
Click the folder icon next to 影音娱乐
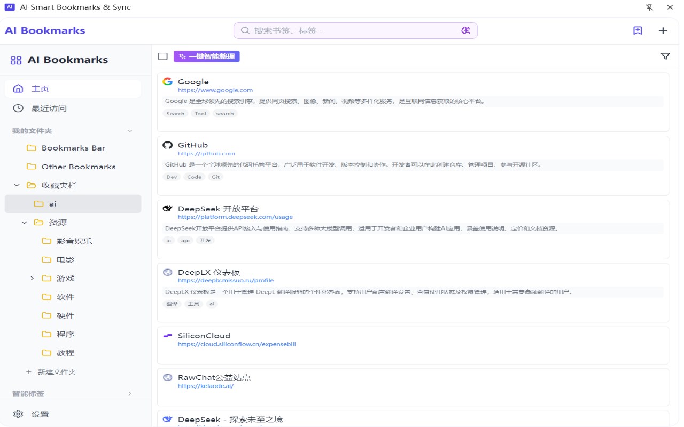[46, 241]
